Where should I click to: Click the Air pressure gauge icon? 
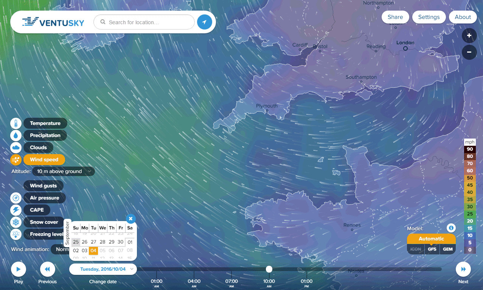[x=16, y=198]
